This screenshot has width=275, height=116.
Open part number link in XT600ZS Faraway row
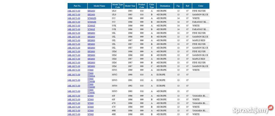click(74, 22)
